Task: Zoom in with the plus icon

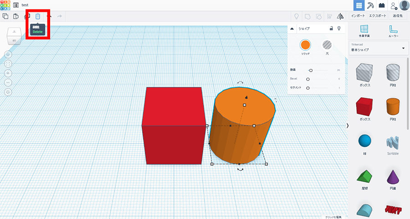Action: tap(8, 73)
